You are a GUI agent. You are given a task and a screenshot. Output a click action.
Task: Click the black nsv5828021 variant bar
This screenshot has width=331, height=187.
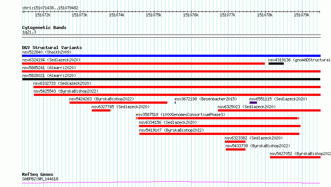click(x=171, y=79)
